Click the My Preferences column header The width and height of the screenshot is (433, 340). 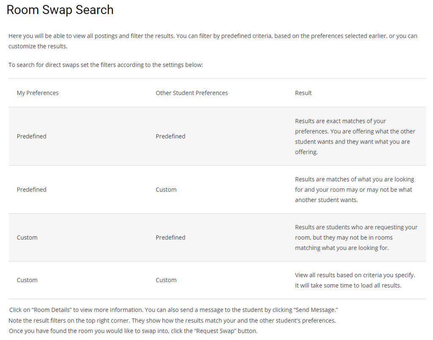click(x=38, y=93)
